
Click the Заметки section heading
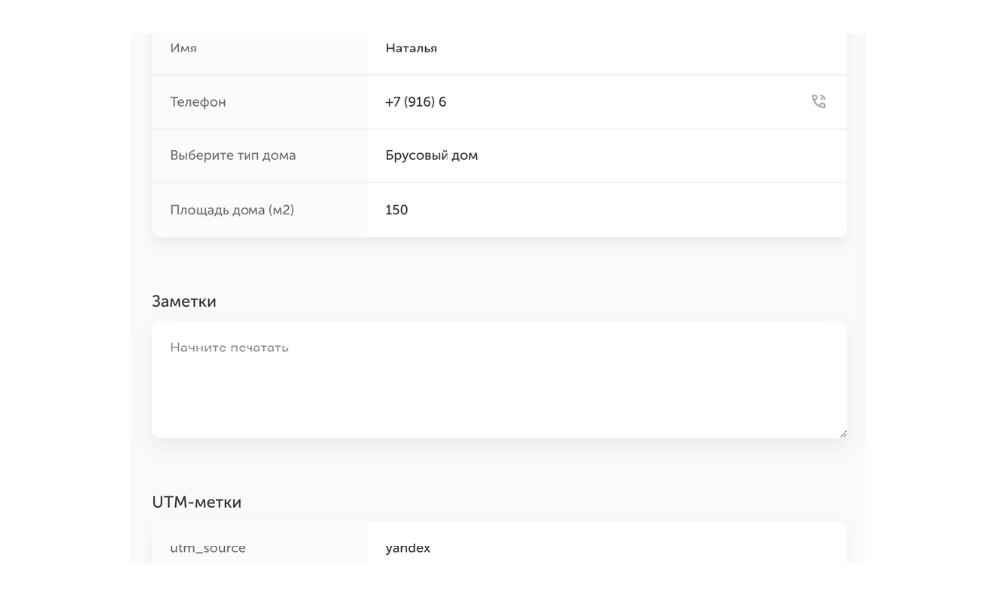pyautogui.click(x=184, y=301)
